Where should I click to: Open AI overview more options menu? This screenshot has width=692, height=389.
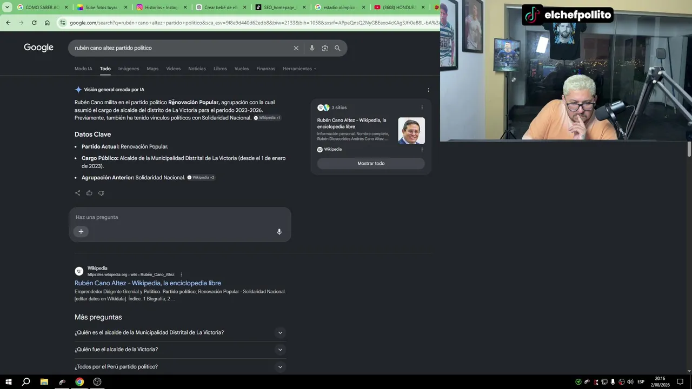pos(428,90)
